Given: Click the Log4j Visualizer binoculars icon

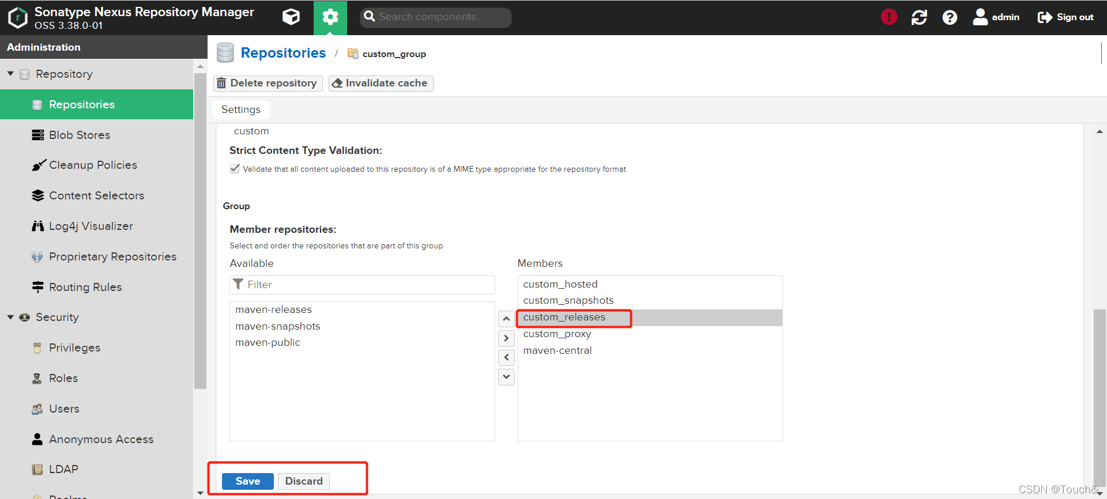Looking at the screenshot, I should [37, 226].
